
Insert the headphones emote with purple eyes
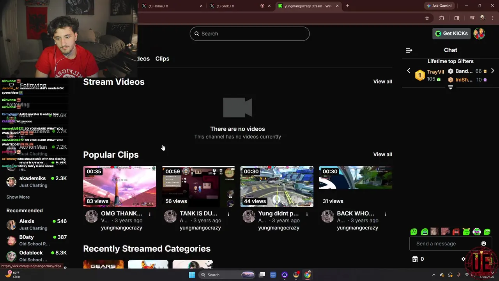pos(477,232)
